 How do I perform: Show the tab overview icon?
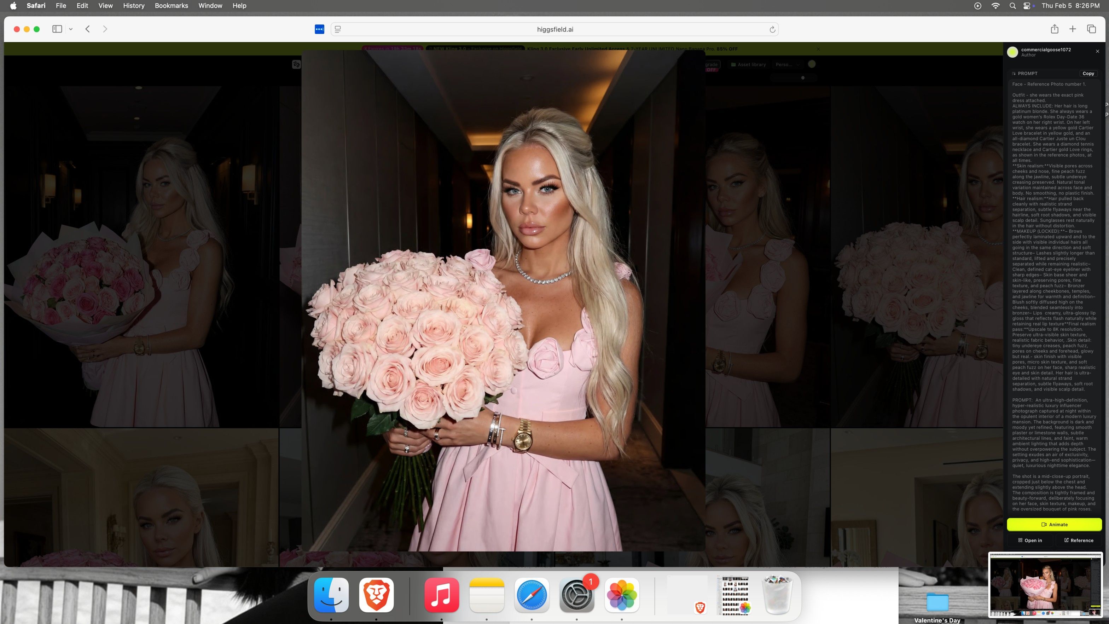[x=1091, y=29]
